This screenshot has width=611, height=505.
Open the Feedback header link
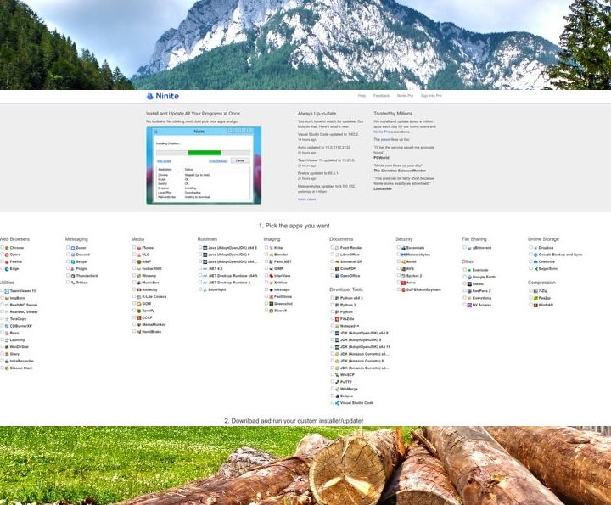click(382, 96)
